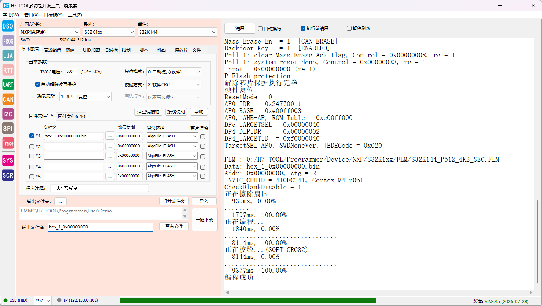Open AlgoFile_FLASH dropdown for row #3
Viewport: 542px width, 306px height.
(172, 156)
